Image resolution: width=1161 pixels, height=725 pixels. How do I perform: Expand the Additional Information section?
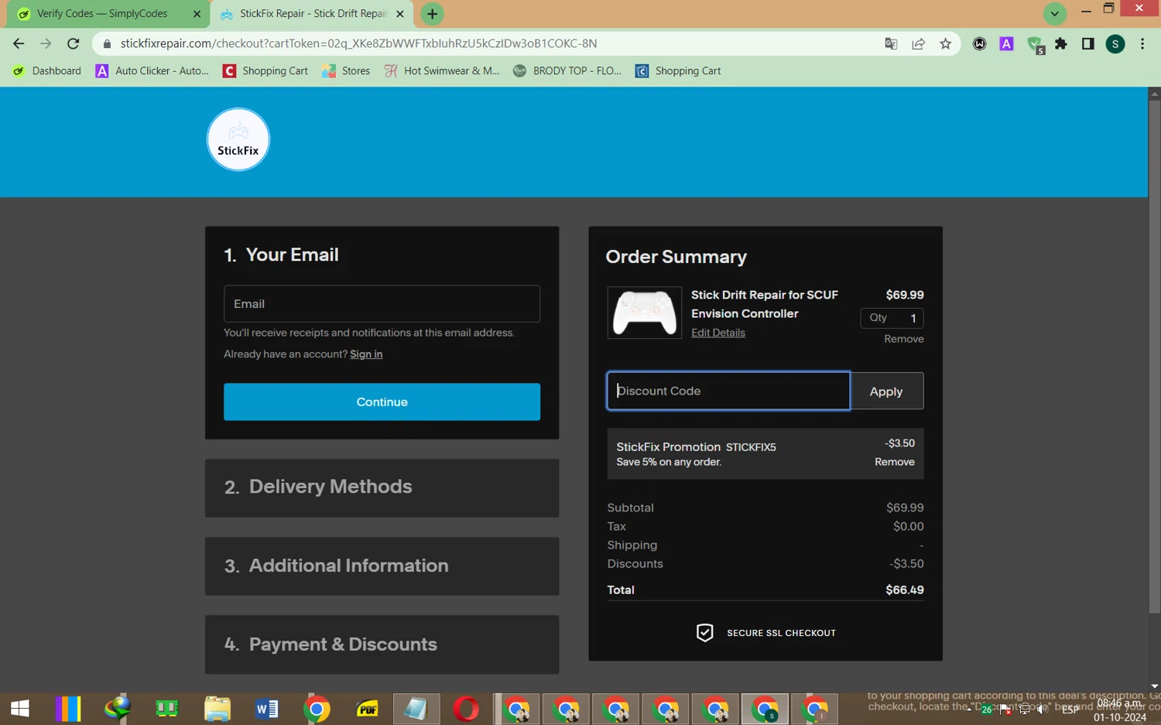click(382, 566)
